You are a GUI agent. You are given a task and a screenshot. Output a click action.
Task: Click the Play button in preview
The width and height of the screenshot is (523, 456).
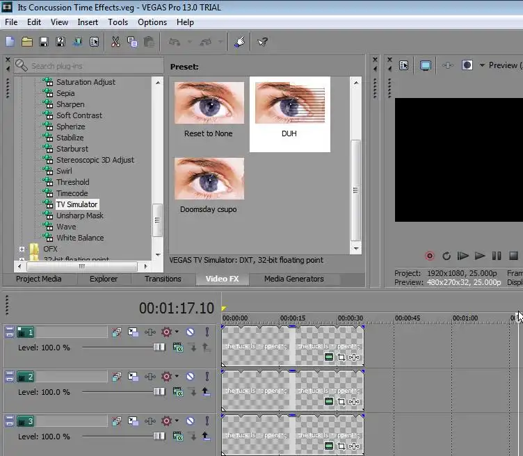coord(480,256)
